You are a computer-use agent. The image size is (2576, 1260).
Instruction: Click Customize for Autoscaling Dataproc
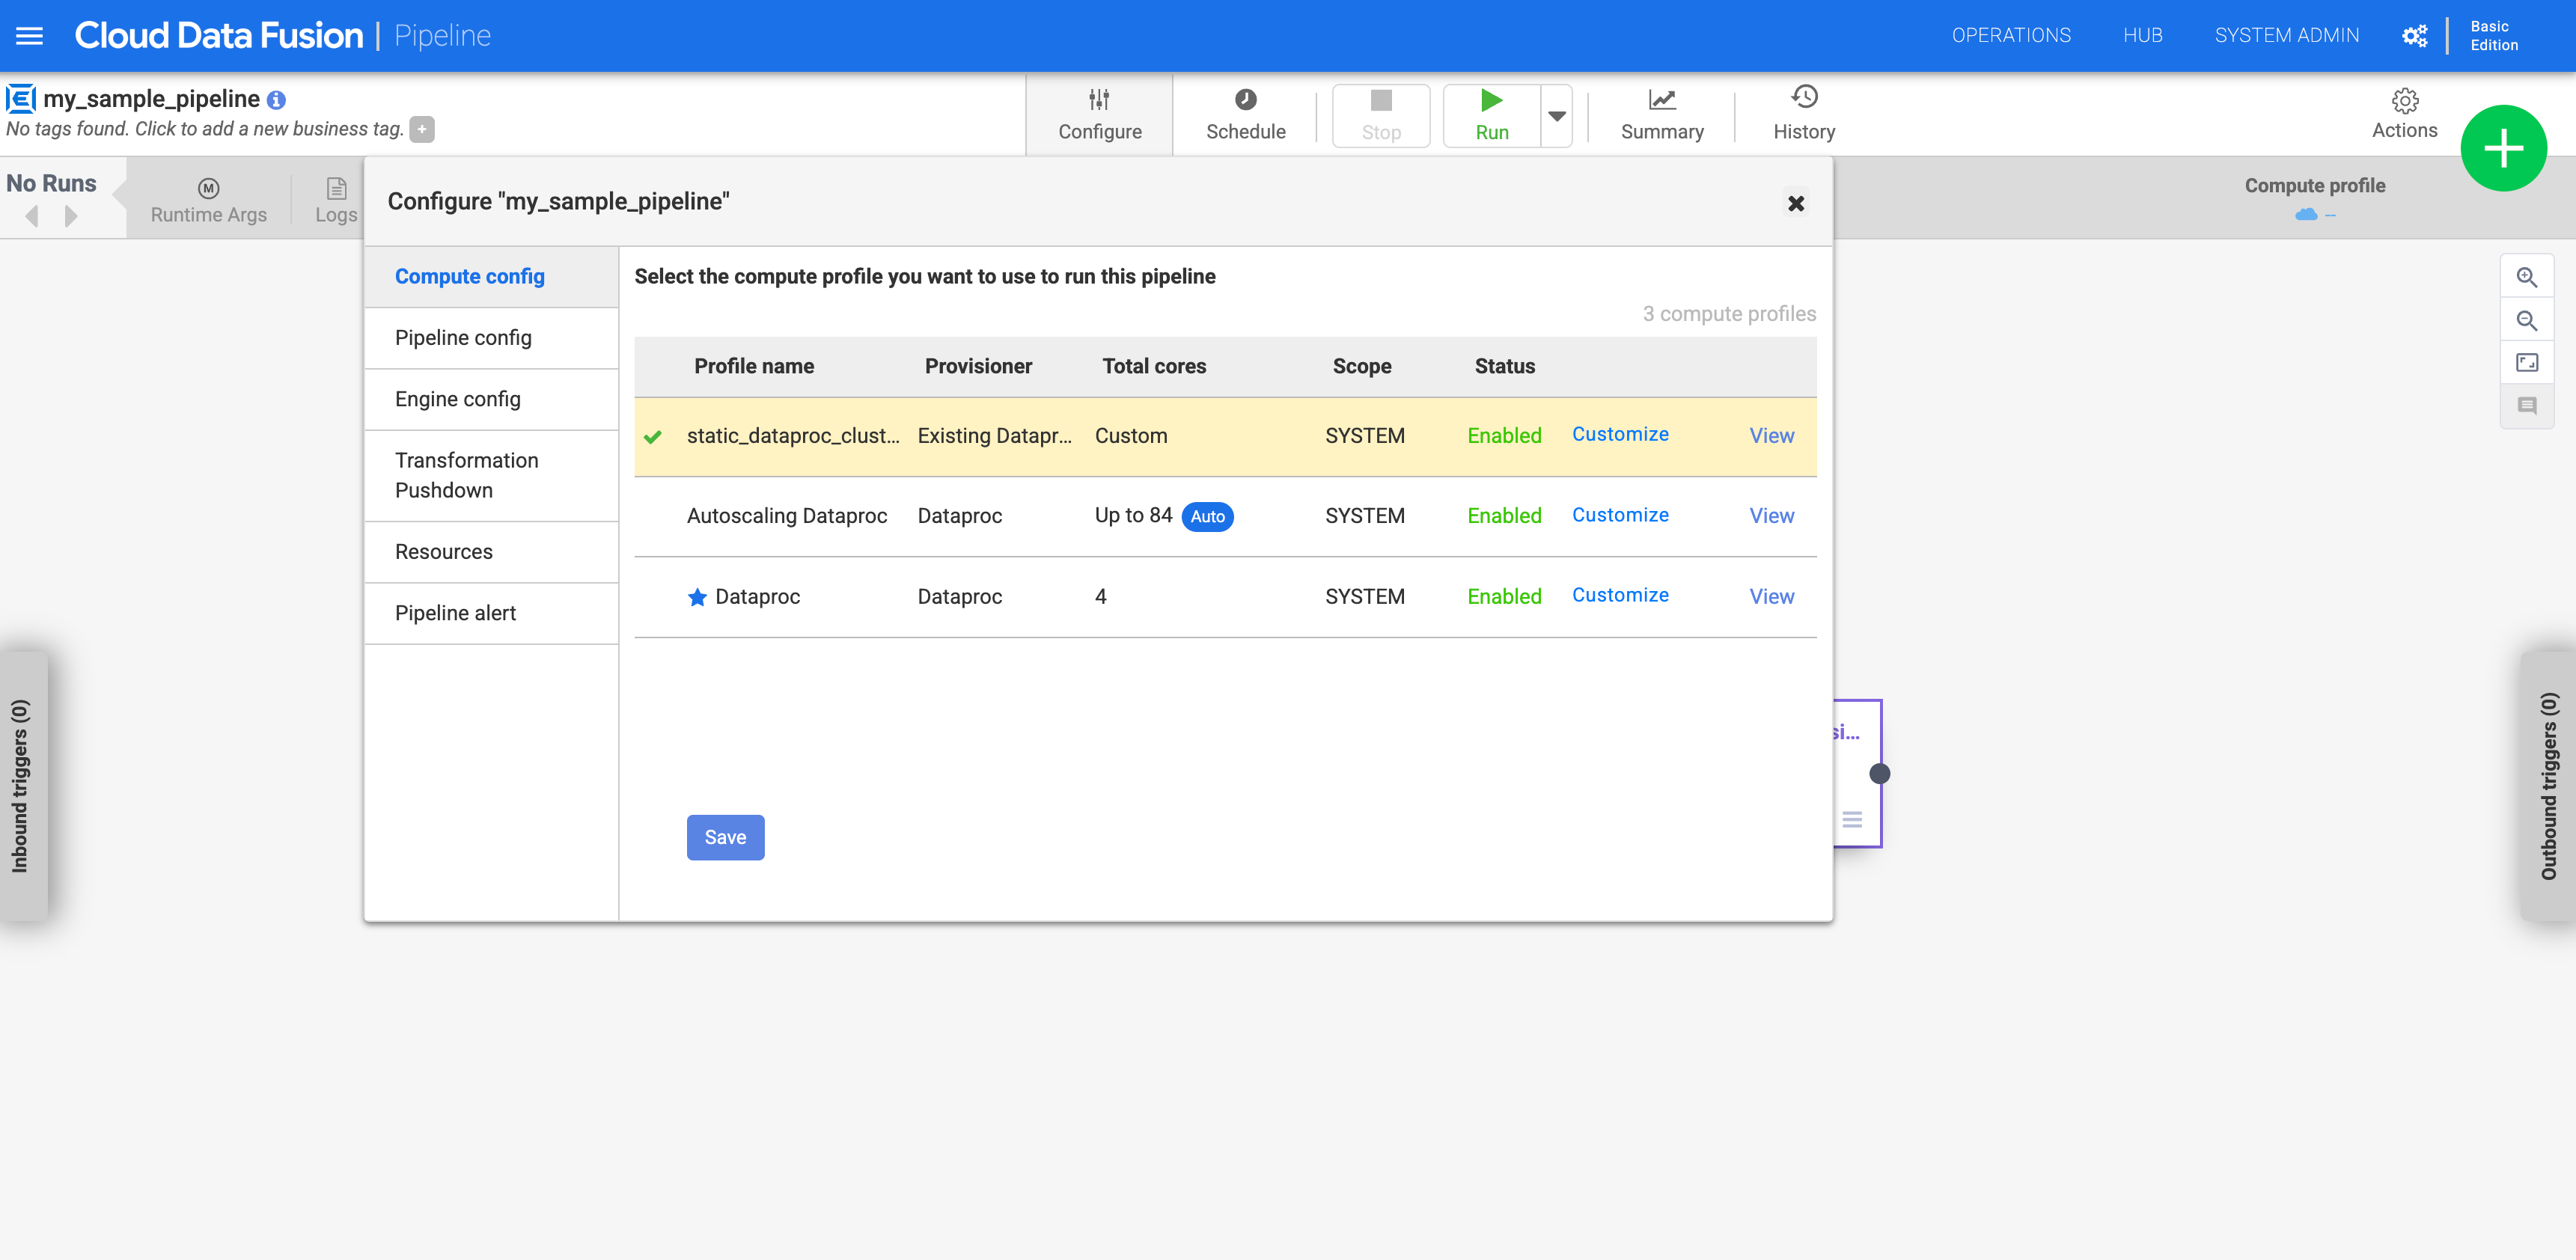pyautogui.click(x=1620, y=514)
